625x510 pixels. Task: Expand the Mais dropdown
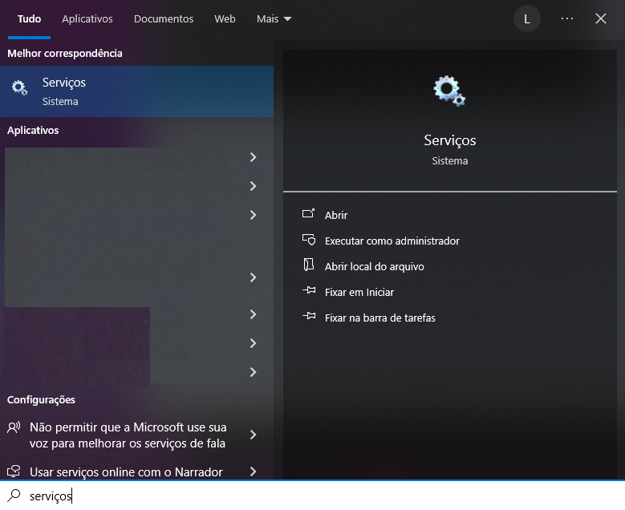coord(274,18)
